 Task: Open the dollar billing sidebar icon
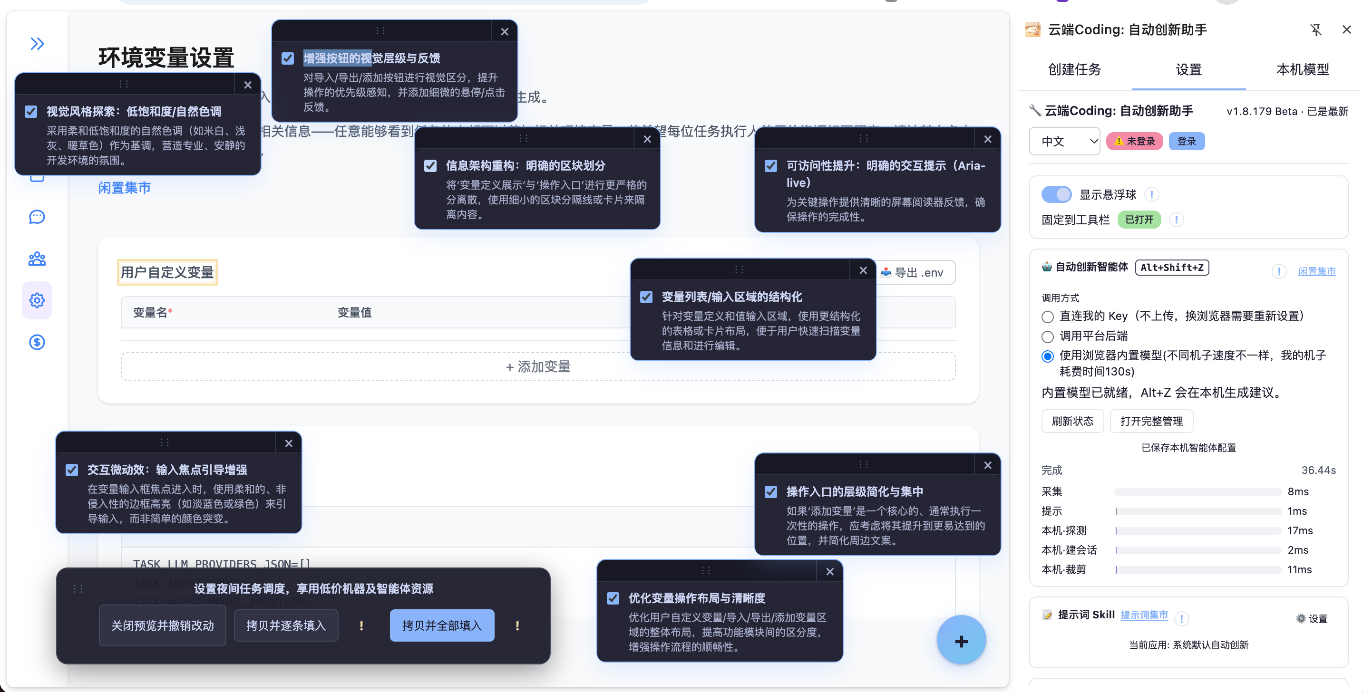37,342
